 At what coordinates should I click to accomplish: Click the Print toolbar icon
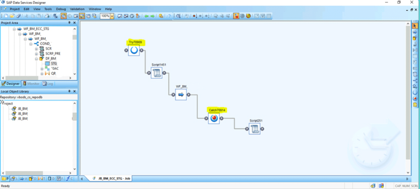click(47, 16)
